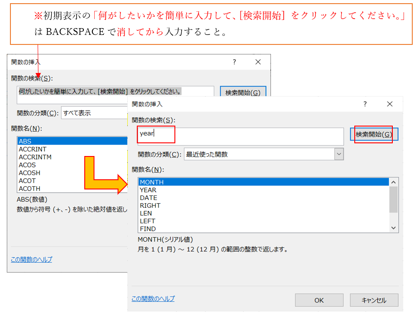Screen dimensions: 415x317
Task: Click the function list scroll up arrow
Action: (x=393, y=182)
